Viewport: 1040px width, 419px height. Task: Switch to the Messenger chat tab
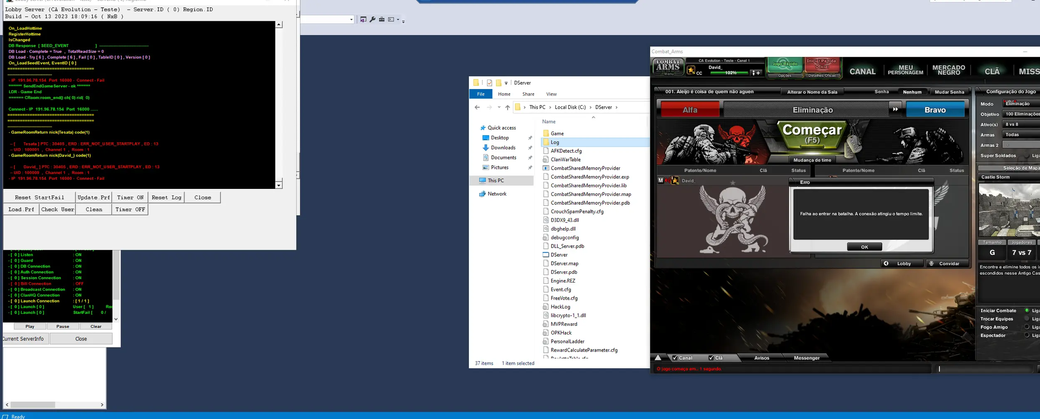point(806,358)
